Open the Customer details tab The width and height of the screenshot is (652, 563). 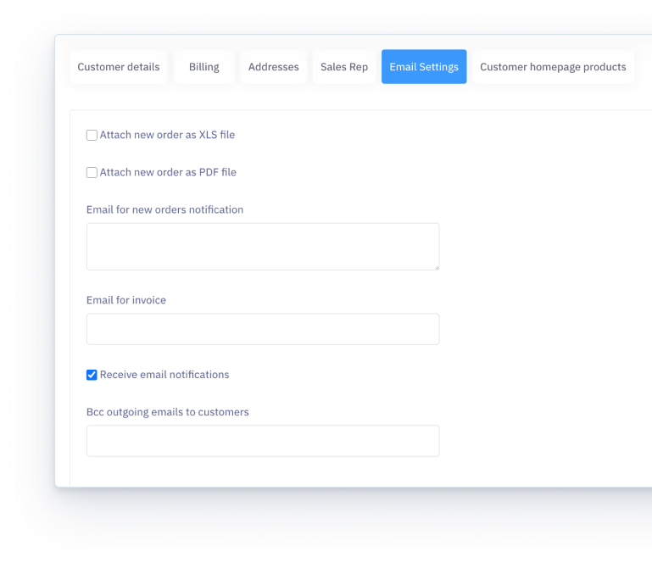click(119, 67)
